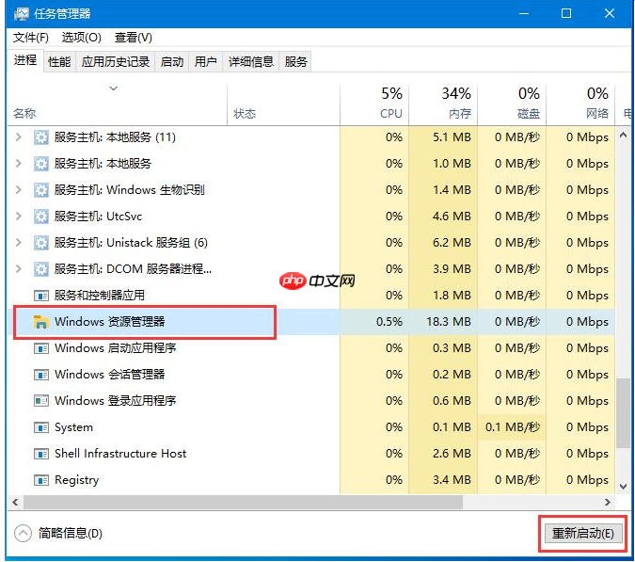
Task: Select the Registry process name
Action: pyautogui.click(x=76, y=480)
